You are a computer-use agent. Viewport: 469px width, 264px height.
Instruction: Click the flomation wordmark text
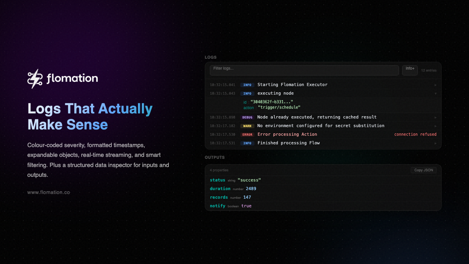(72, 78)
